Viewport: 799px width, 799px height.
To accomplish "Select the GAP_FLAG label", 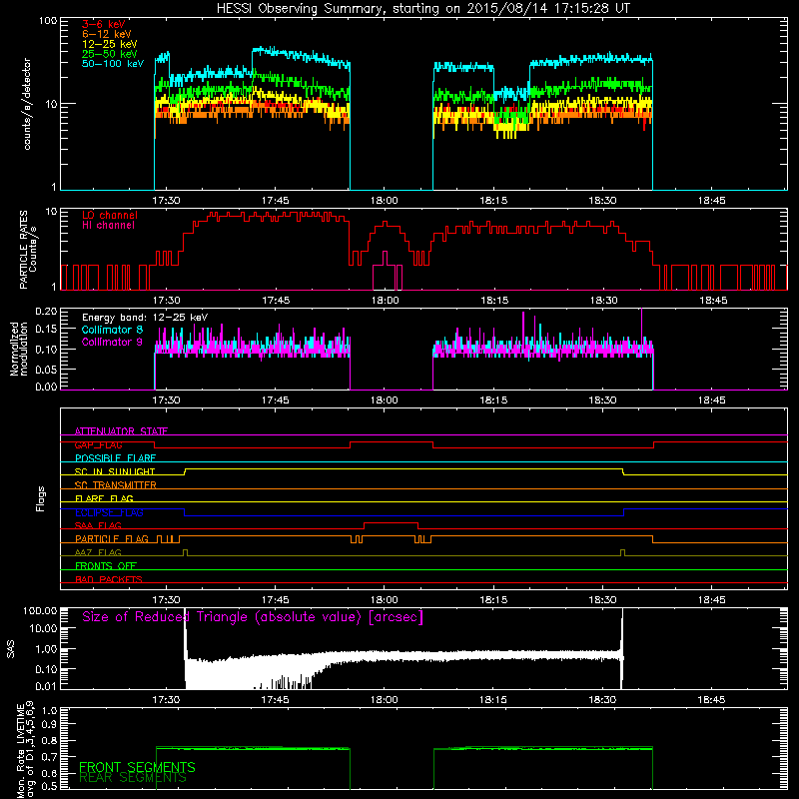I will (x=98, y=444).
